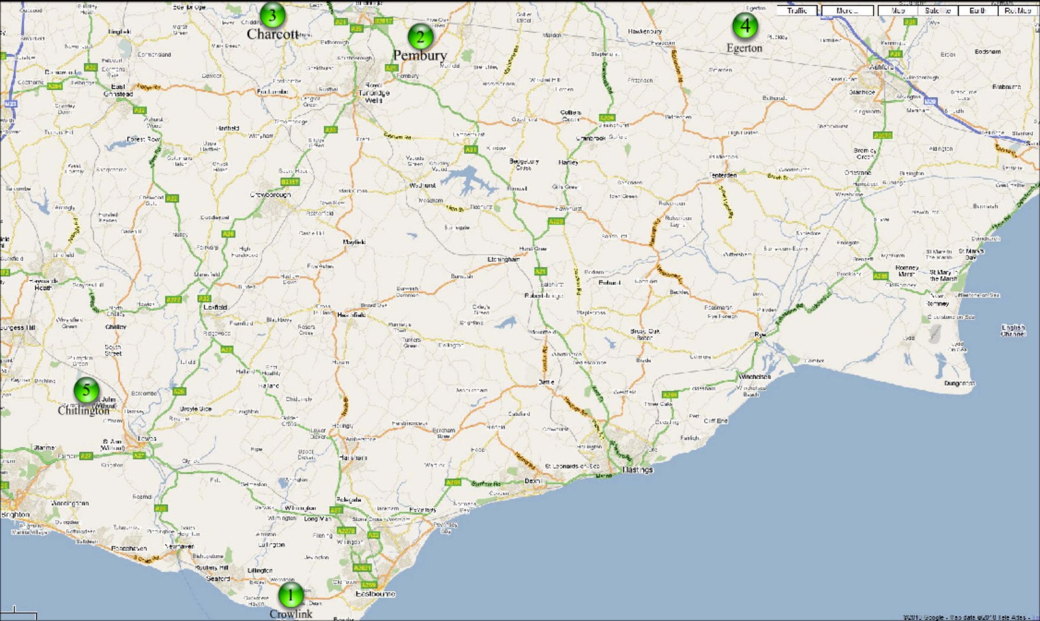Viewport: 1040px width, 621px height.
Task: Click the A264 road badge near Felbridge
Action: click(54, 87)
